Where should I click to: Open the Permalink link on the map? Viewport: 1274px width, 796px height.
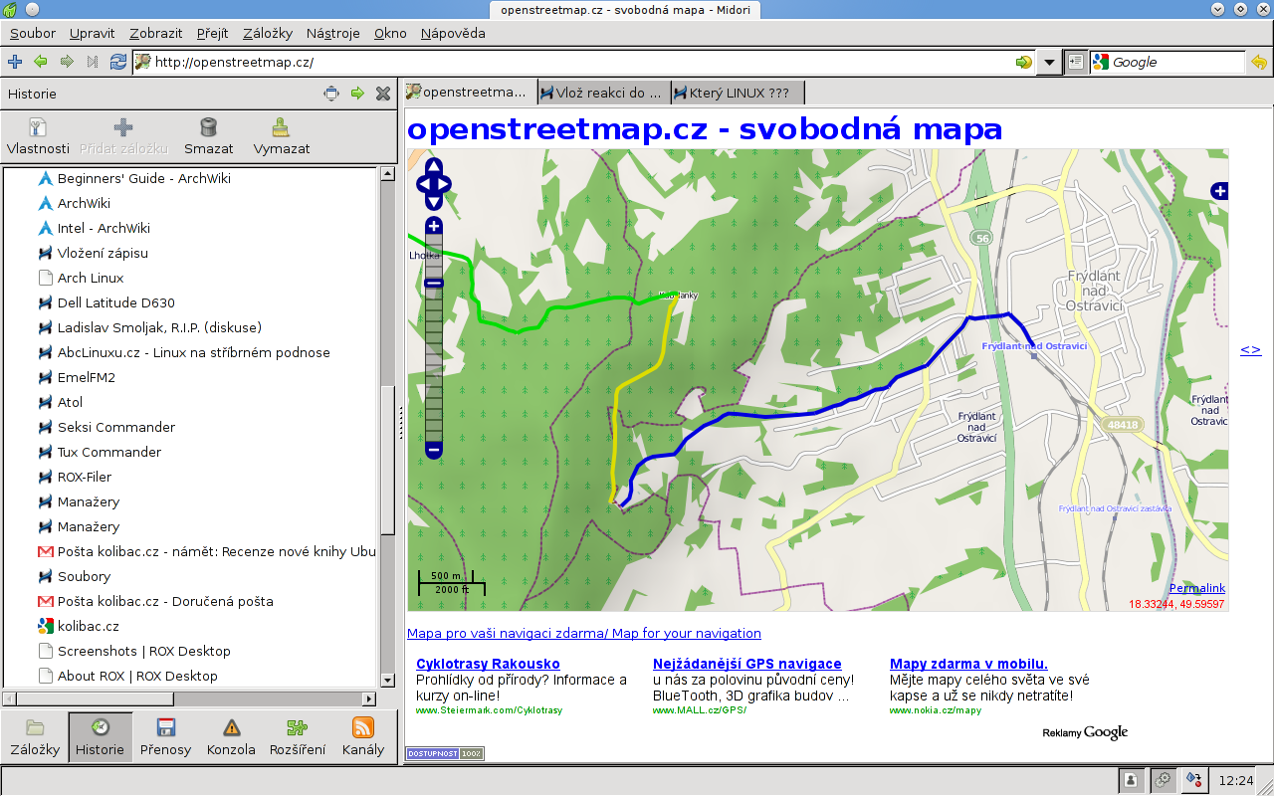(1197, 588)
